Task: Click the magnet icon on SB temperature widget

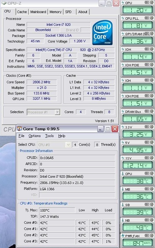Action: pos(147,204)
